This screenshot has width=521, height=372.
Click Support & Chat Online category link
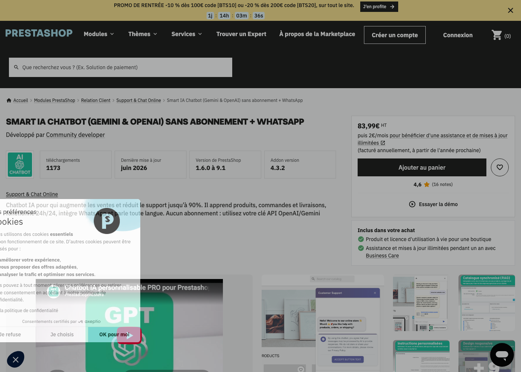32,194
